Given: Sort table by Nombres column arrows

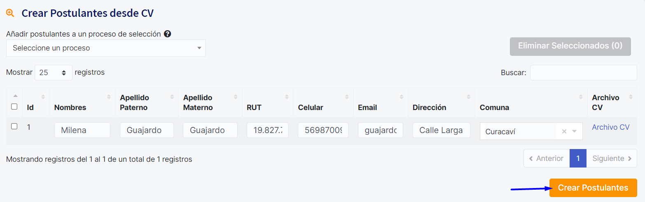Looking at the screenshot, I should coord(109,97).
